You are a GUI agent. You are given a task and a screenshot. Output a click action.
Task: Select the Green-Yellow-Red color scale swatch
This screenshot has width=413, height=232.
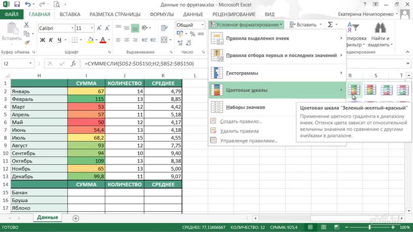354,91
